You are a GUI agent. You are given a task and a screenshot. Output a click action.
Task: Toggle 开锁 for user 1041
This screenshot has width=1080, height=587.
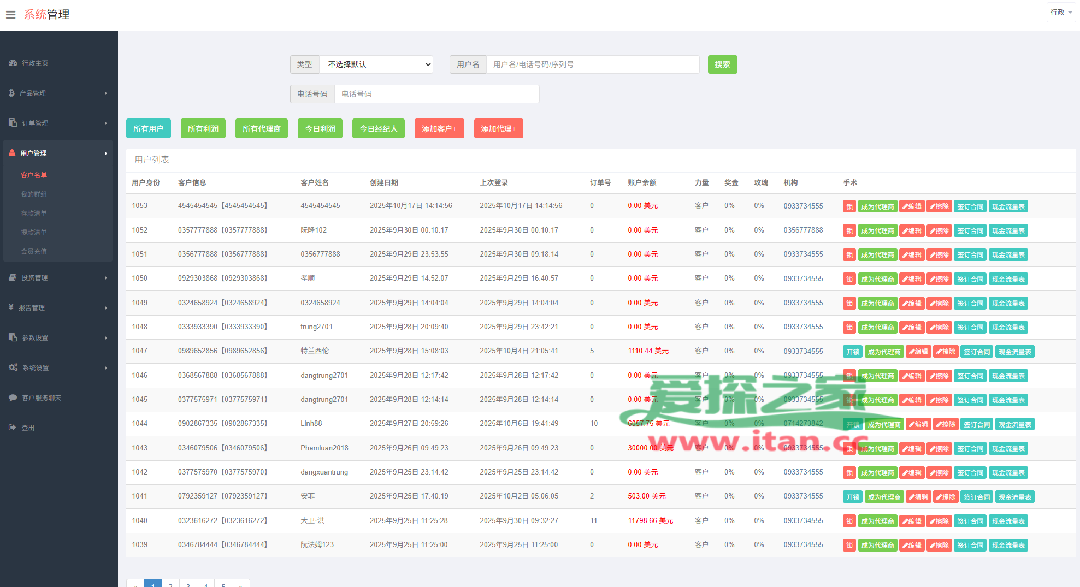[x=852, y=497]
